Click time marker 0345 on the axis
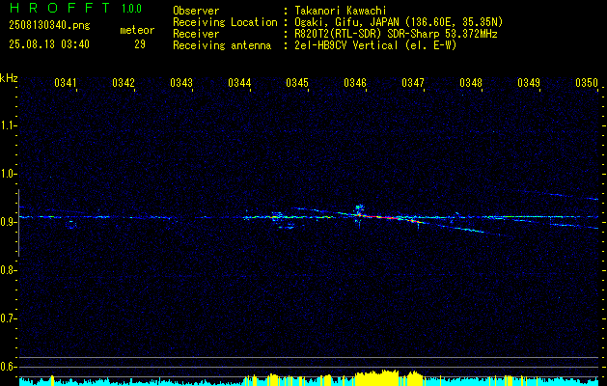The width and height of the screenshot is (607, 386). click(x=297, y=83)
